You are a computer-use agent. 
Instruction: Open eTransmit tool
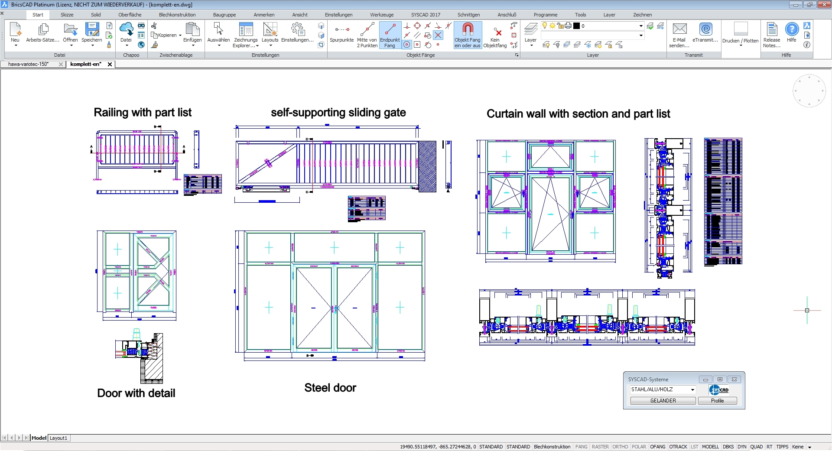705,29
